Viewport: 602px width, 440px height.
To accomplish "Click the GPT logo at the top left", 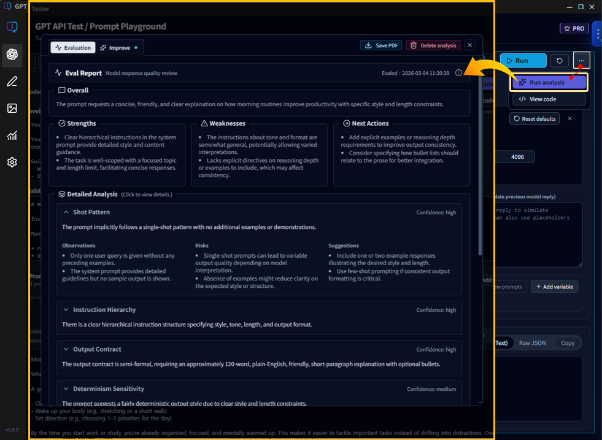I will [7, 7].
